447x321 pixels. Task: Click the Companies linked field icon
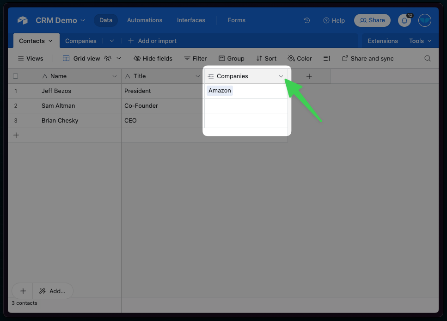coord(211,76)
